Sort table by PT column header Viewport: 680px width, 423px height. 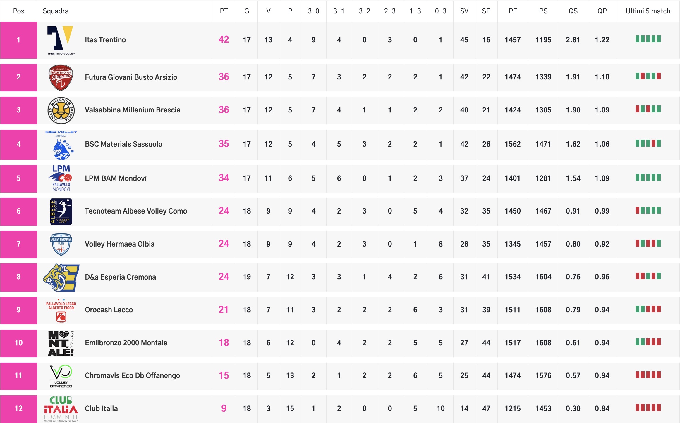224,11
